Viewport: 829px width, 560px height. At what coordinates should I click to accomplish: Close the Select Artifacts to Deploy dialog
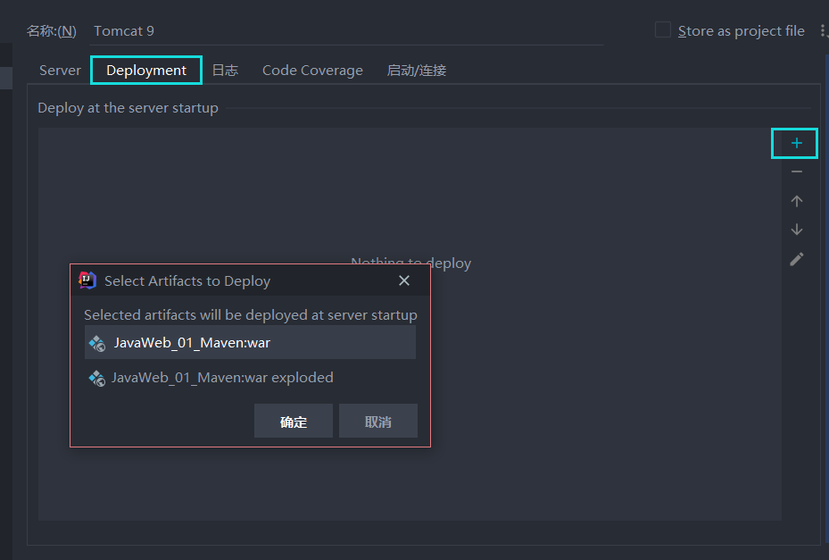404,280
